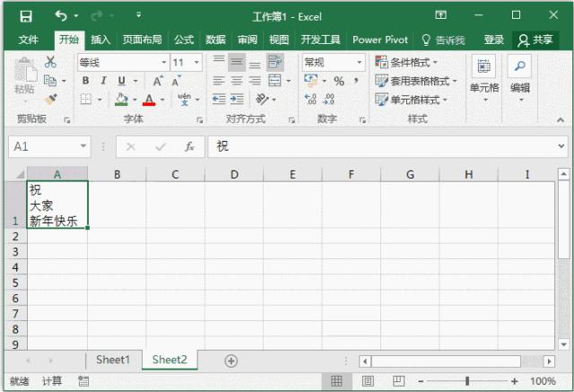Screen dimensions: 574x392
Task: Decrease font size with small A icon
Action: click(177, 81)
